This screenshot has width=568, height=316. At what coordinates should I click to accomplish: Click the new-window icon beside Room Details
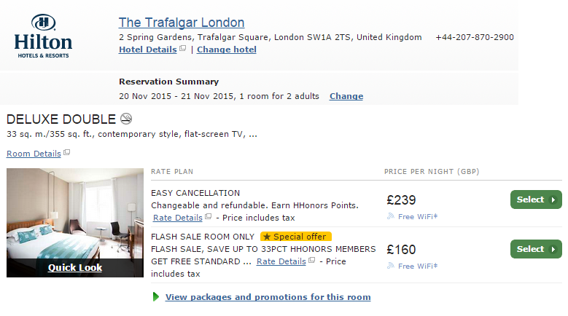[x=66, y=152]
